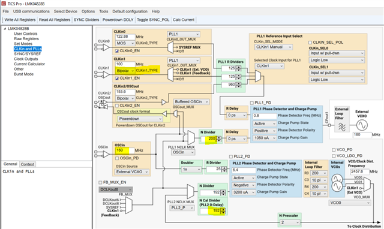Image resolution: width=384 pixels, height=229 pixels.
Task: Open the PLL2 Charge Pump Gain 3200 uA dropdown
Action: point(244,192)
